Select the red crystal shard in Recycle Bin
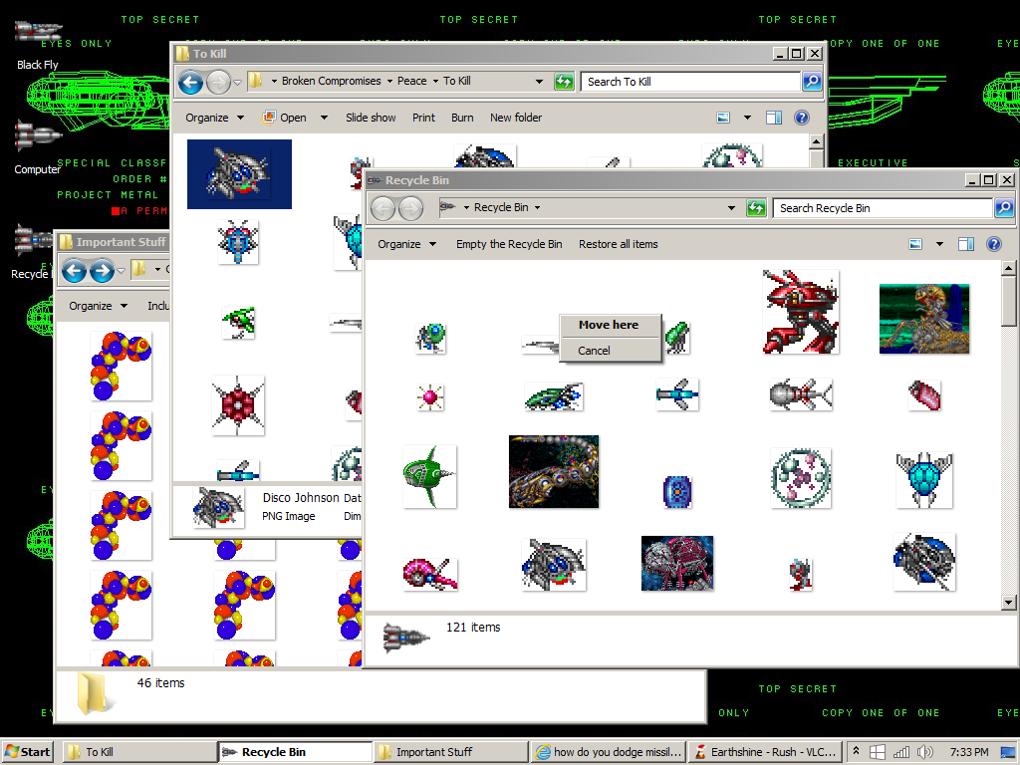Viewport: 1020px width, 765px height. (x=923, y=395)
